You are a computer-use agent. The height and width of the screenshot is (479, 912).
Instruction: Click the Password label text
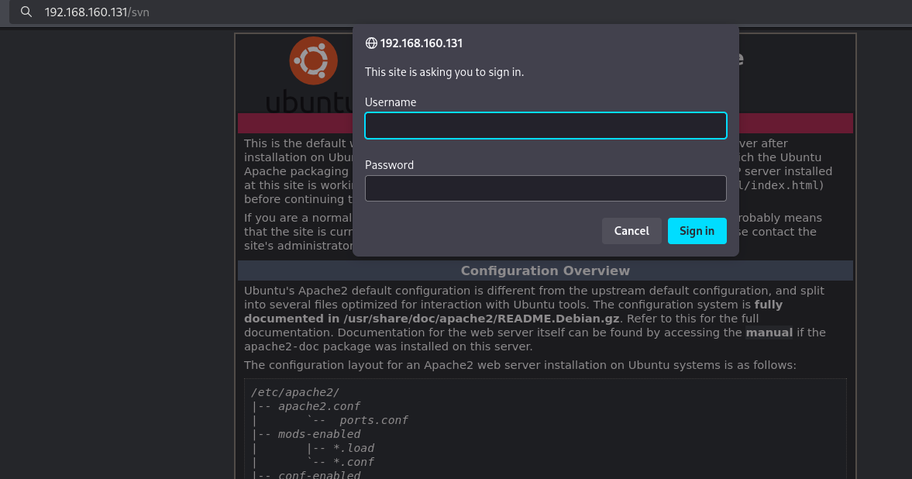pos(389,165)
